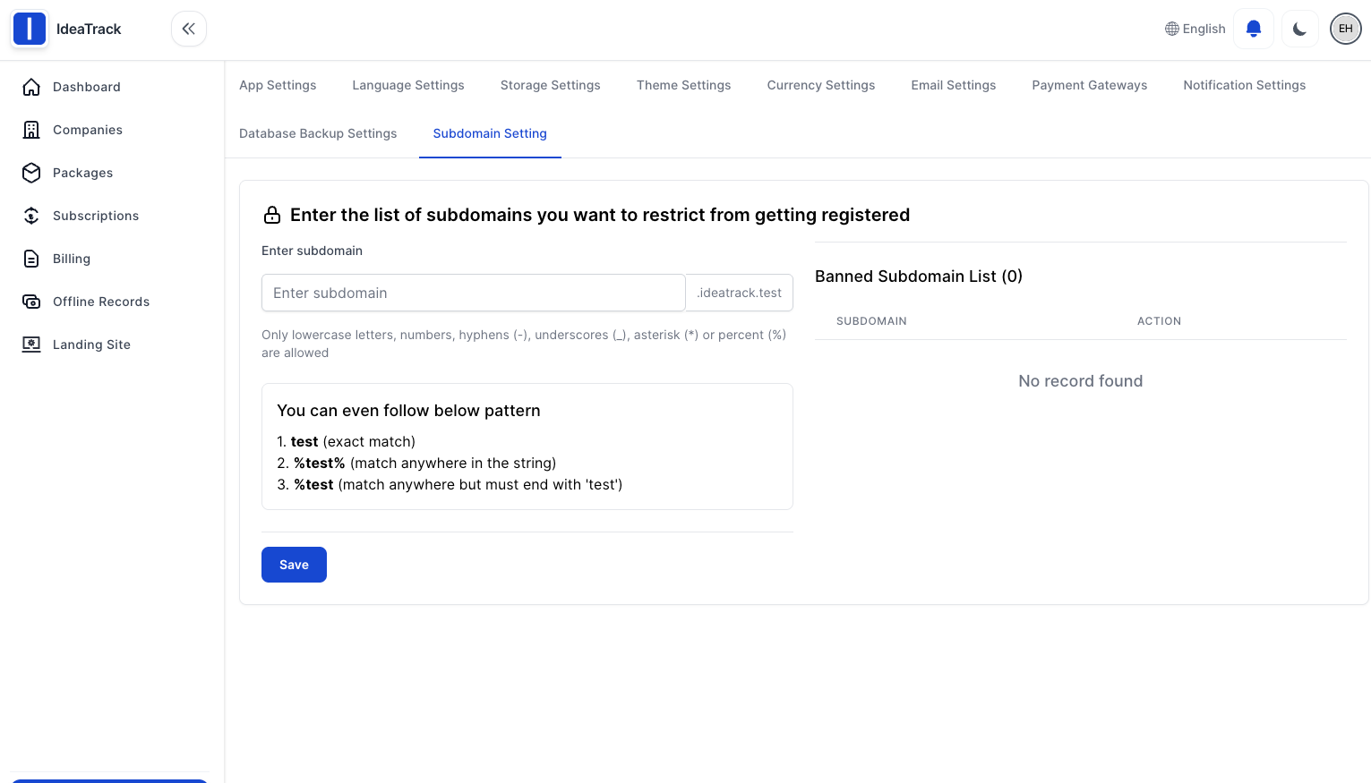Open Notification Settings tab
Screen dimensions: 1371x783
(x=1244, y=85)
